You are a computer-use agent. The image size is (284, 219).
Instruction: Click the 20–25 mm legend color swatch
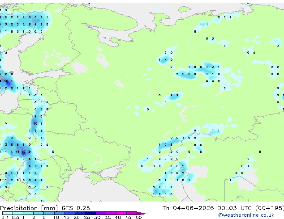coord(80,213)
